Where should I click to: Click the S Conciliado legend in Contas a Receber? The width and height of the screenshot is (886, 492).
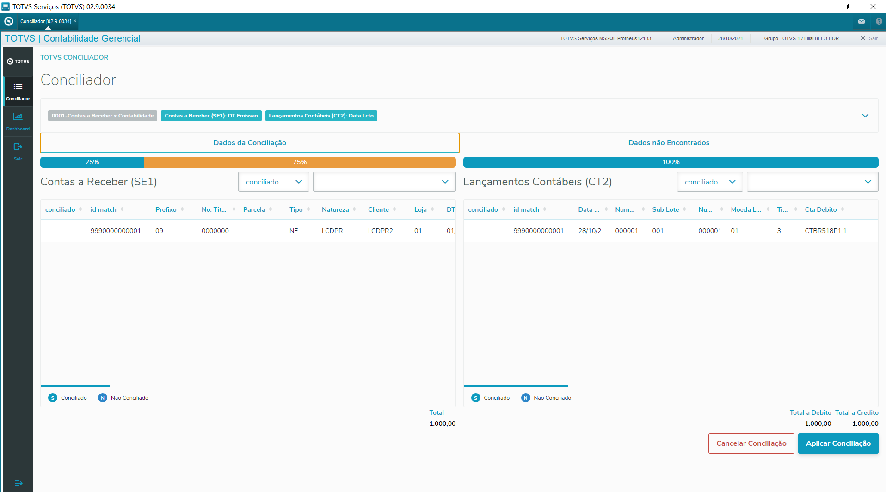coord(68,398)
